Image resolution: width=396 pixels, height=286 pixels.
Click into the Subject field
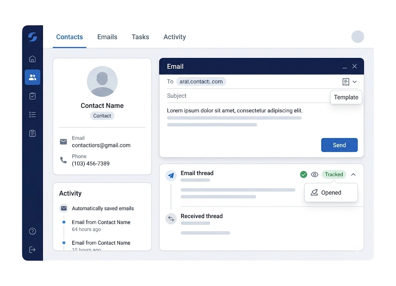click(x=248, y=96)
